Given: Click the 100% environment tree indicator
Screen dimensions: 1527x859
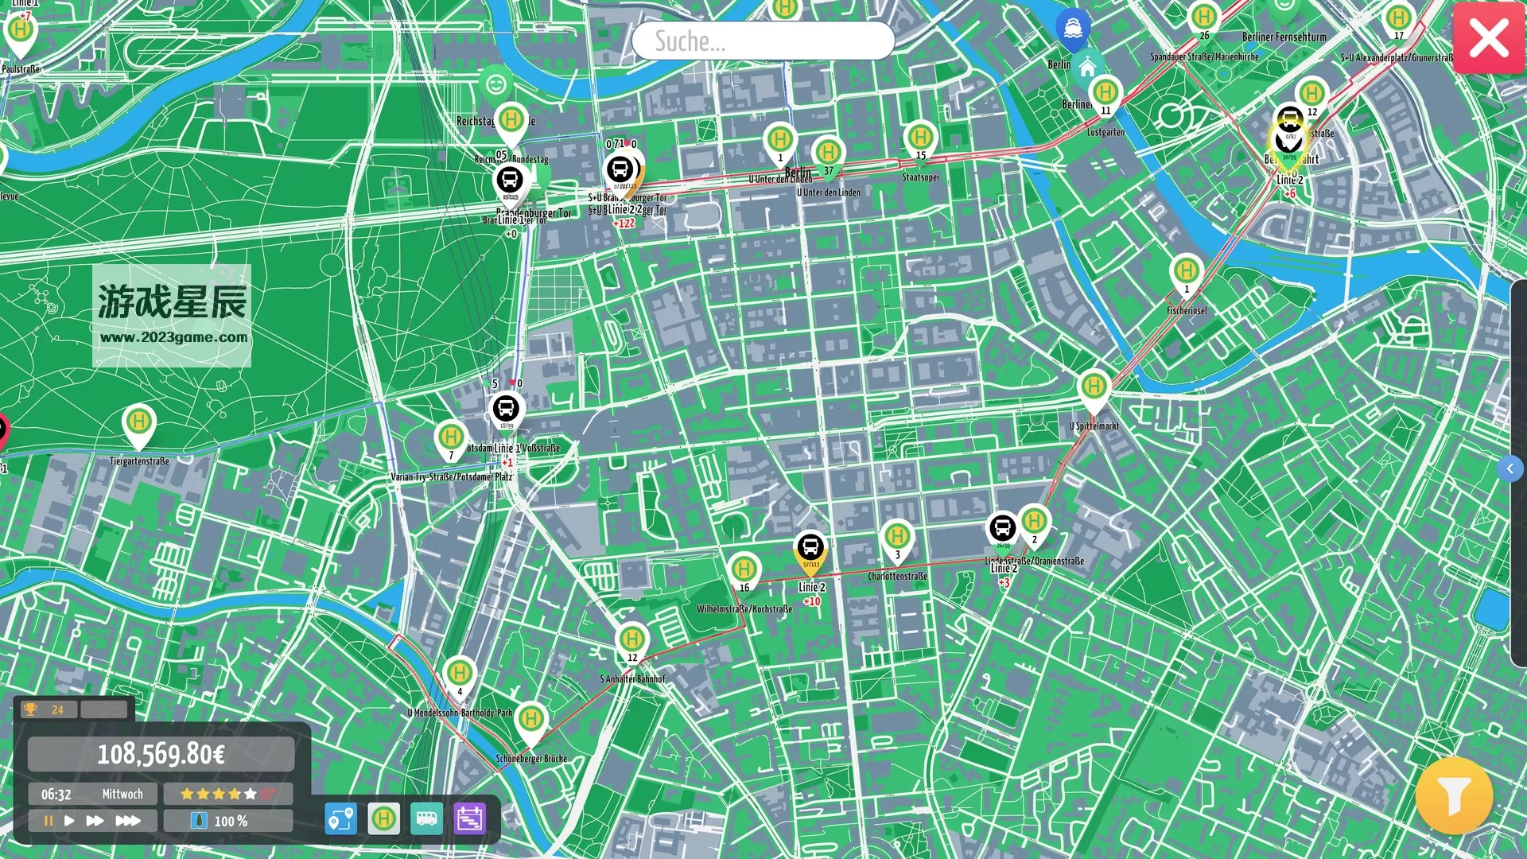Looking at the screenshot, I should pos(227,821).
